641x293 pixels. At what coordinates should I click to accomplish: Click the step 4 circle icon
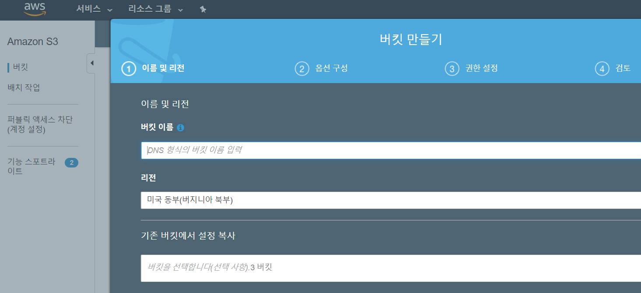602,69
